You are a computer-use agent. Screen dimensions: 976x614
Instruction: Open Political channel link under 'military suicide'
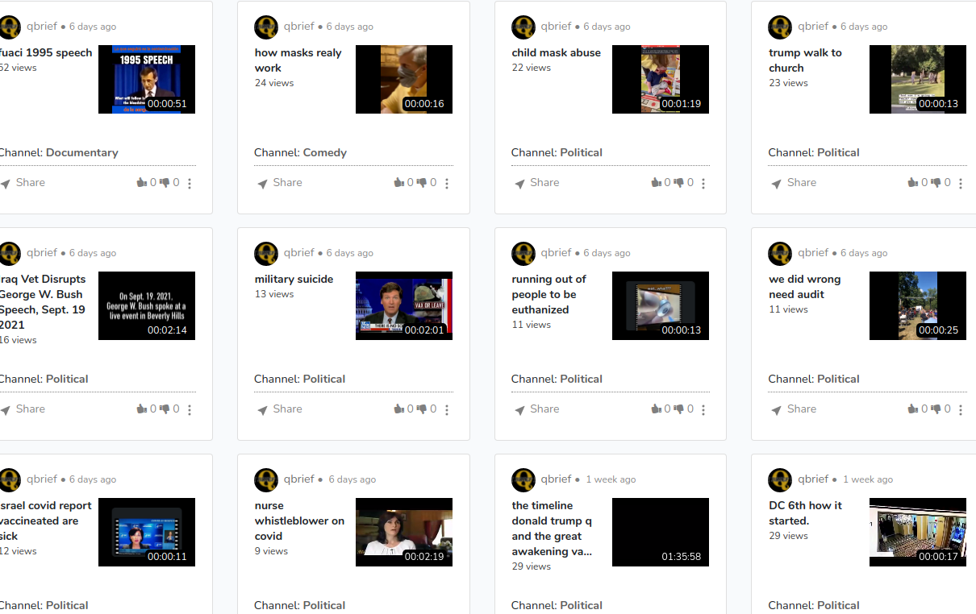pos(324,380)
